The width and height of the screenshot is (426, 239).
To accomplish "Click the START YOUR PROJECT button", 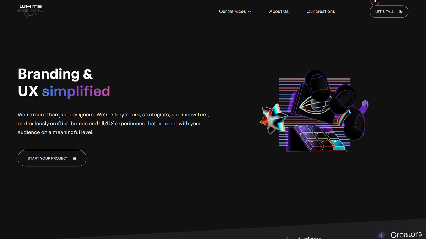I will [x=52, y=158].
